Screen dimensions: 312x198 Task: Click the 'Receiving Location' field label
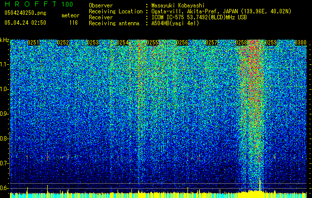pyautogui.click(x=116, y=11)
